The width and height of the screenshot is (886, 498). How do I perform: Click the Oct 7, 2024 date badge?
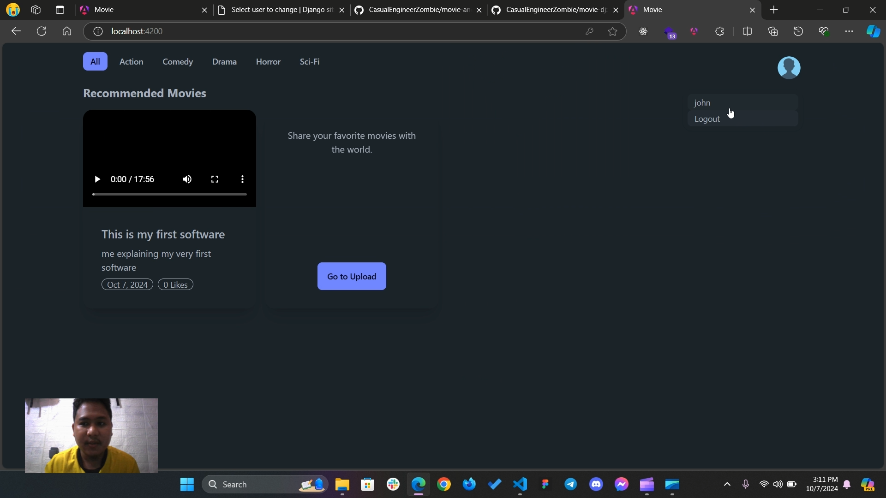(127, 285)
